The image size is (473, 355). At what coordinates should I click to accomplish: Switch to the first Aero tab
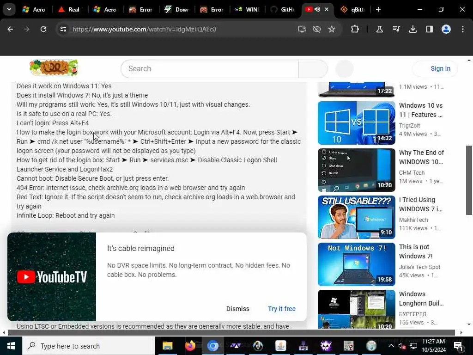click(34, 9)
